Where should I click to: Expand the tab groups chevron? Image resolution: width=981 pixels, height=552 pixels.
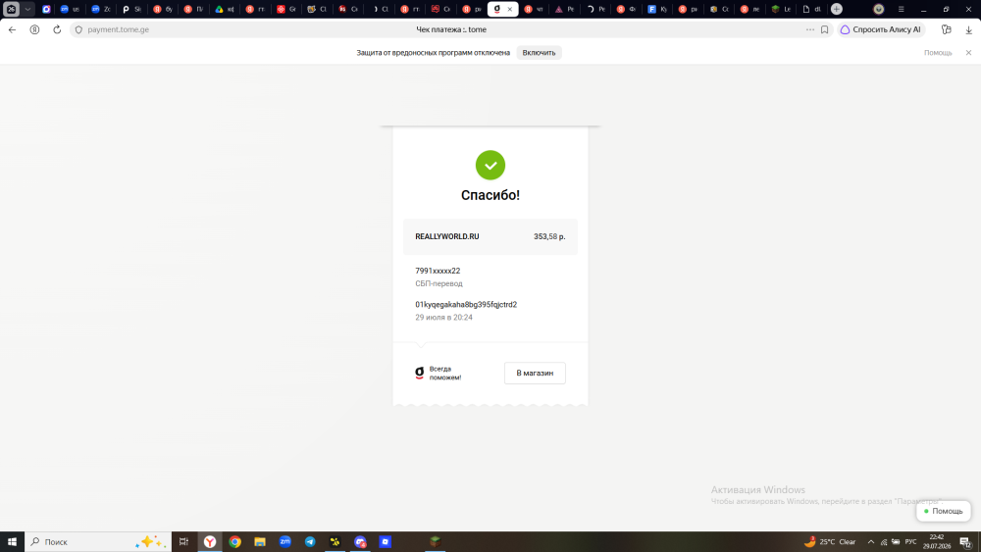click(27, 9)
